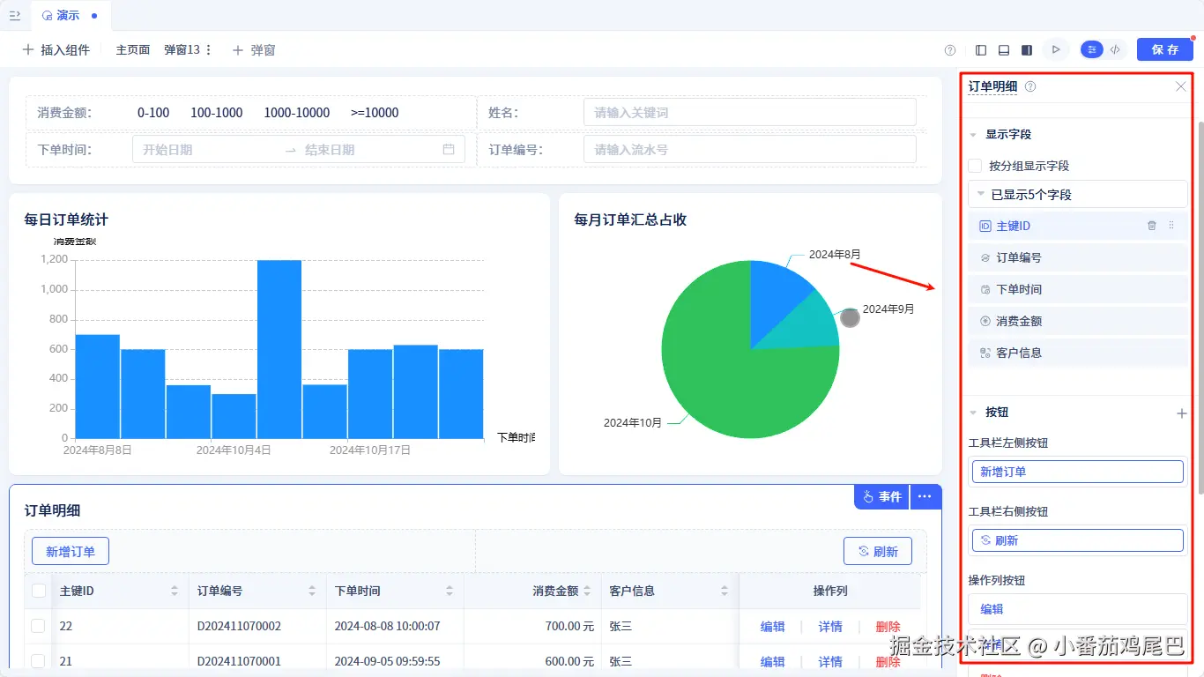Sort table by 订单编号 column arrows
Image resolution: width=1204 pixels, height=677 pixels.
click(x=312, y=591)
